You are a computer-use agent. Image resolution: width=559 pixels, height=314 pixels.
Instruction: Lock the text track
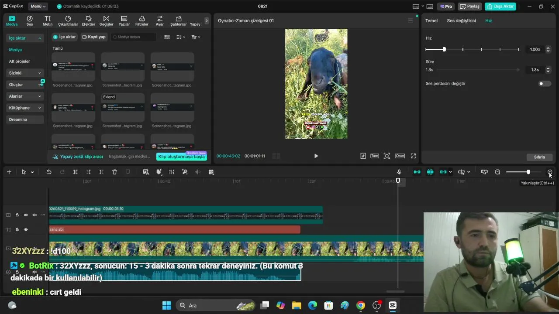(x=17, y=229)
